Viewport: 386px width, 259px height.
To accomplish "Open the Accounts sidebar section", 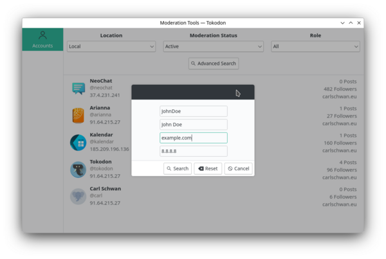I will [x=42, y=39].
